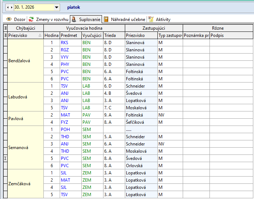Click the empty substitute cell for POH lesson
The height and width of the screenshot is (199, 254).
click(x=141, y=130)
